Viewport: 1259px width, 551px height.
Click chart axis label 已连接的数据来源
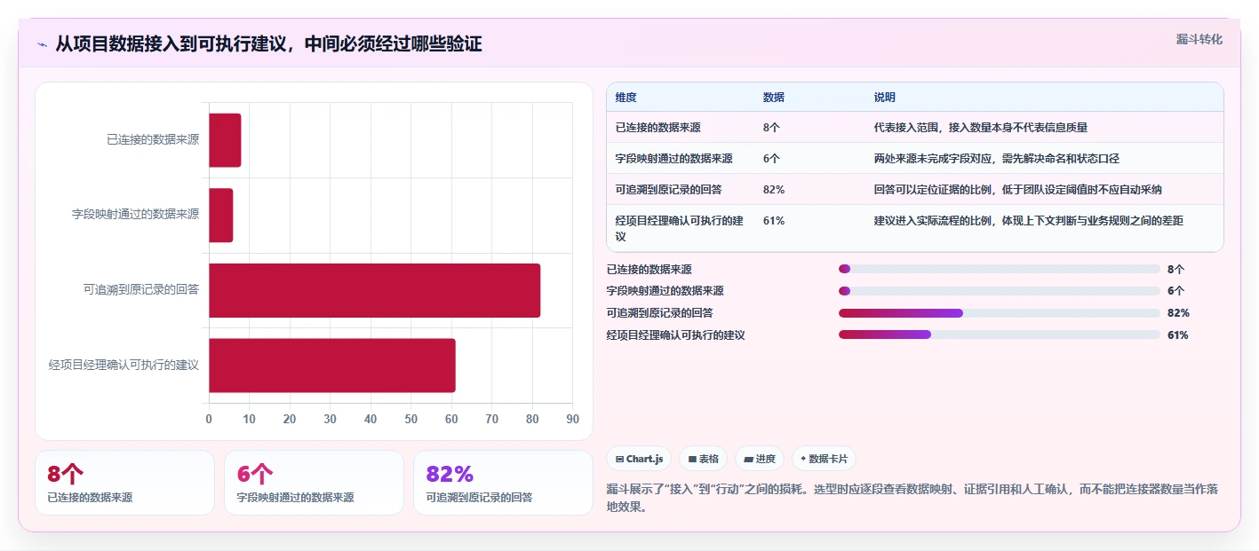tap(153, 139)
